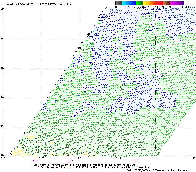This screenshot has height=172, width=196.
Task: Click the yellow 20-25 knots legend segment
Action: pos(146,3)
